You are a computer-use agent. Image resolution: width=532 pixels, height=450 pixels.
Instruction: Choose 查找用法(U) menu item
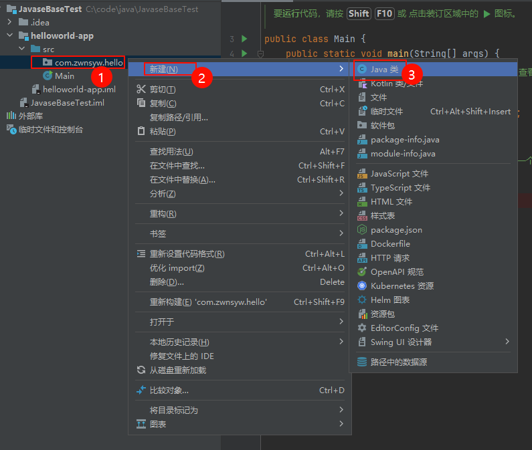point(240,152)
